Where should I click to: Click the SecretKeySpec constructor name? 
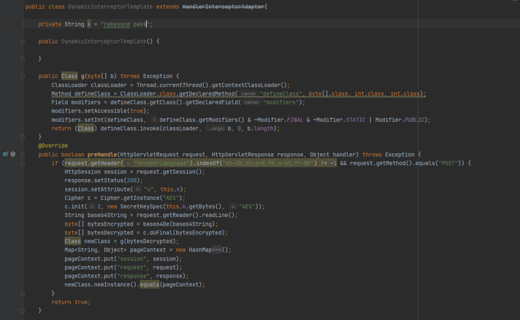coord(142,206)
